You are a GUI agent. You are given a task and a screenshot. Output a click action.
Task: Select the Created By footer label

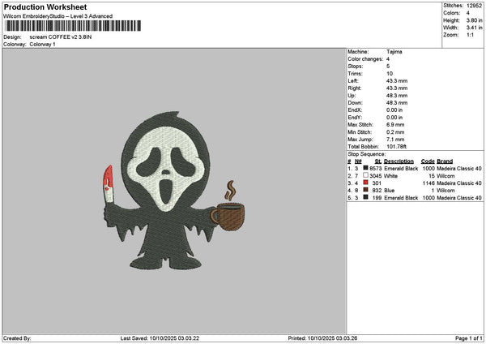(x=17, y=338)
